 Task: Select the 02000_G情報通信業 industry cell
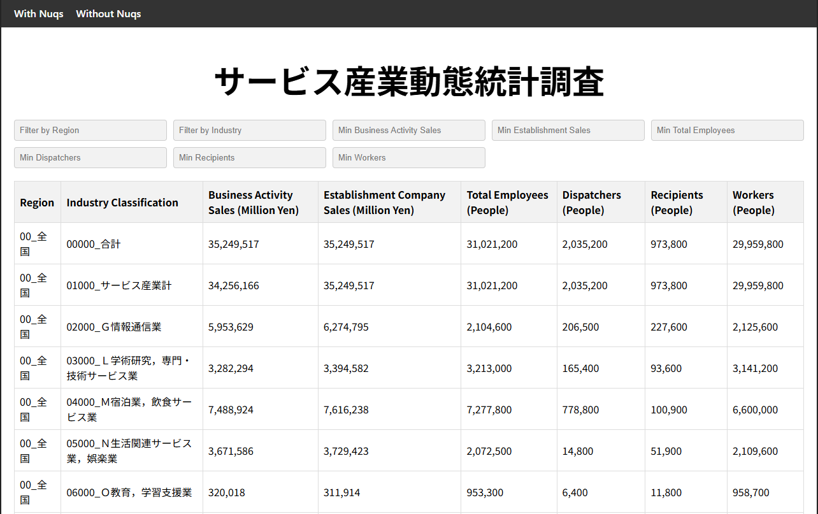(x=114, y=327)
